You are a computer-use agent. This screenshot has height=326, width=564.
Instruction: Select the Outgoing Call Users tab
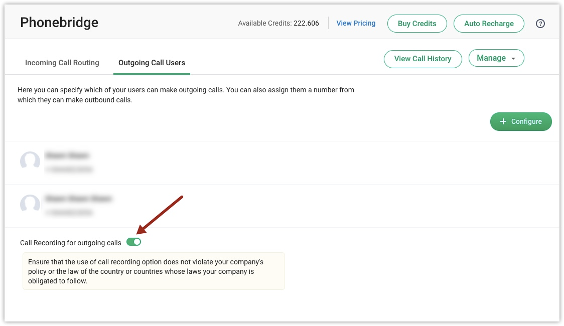(152, 63)
